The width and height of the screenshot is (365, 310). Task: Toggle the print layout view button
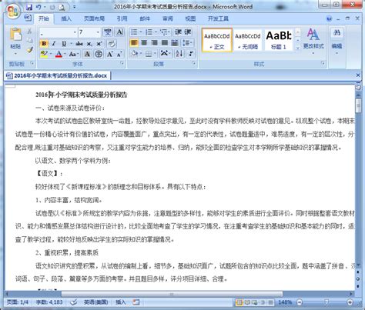[x=239, y=302]
